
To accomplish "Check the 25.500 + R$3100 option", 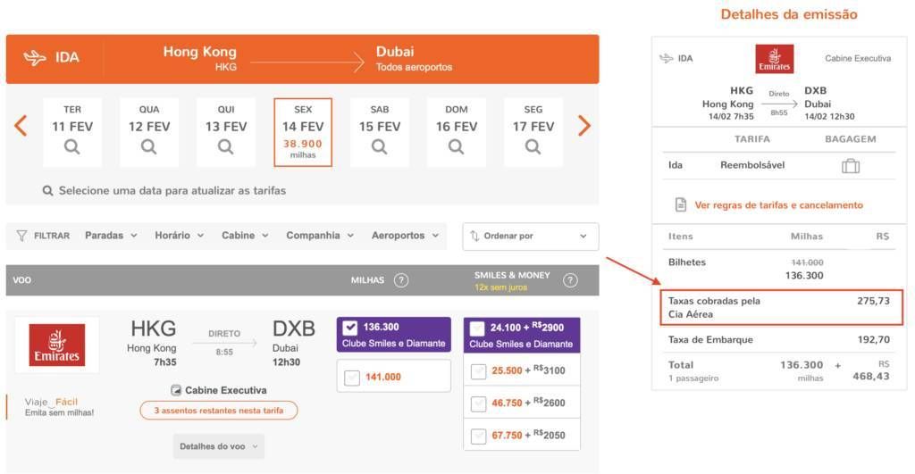I will (479, 371).
